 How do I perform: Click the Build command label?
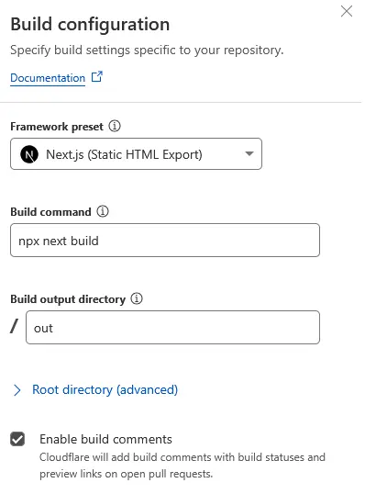click(50, 212)
